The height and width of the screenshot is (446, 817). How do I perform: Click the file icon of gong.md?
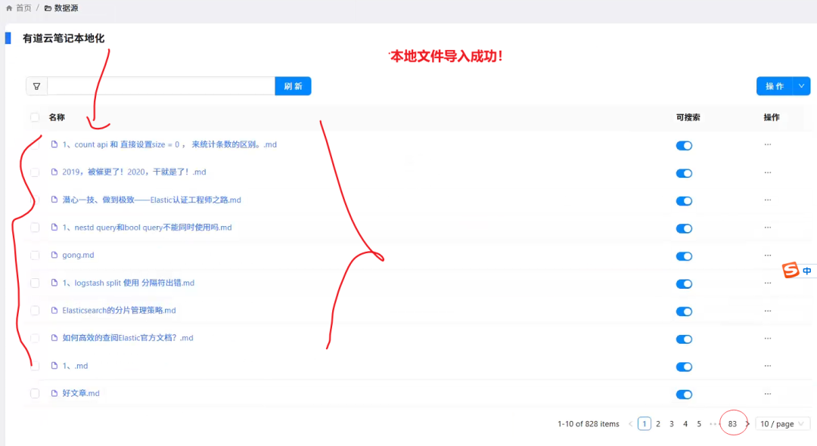54,255
